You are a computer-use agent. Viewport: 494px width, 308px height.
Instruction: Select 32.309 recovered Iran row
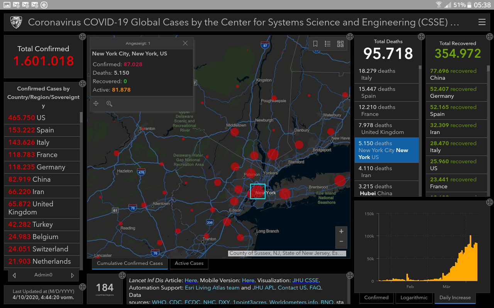pyautogui.click(x=457, y=129)
